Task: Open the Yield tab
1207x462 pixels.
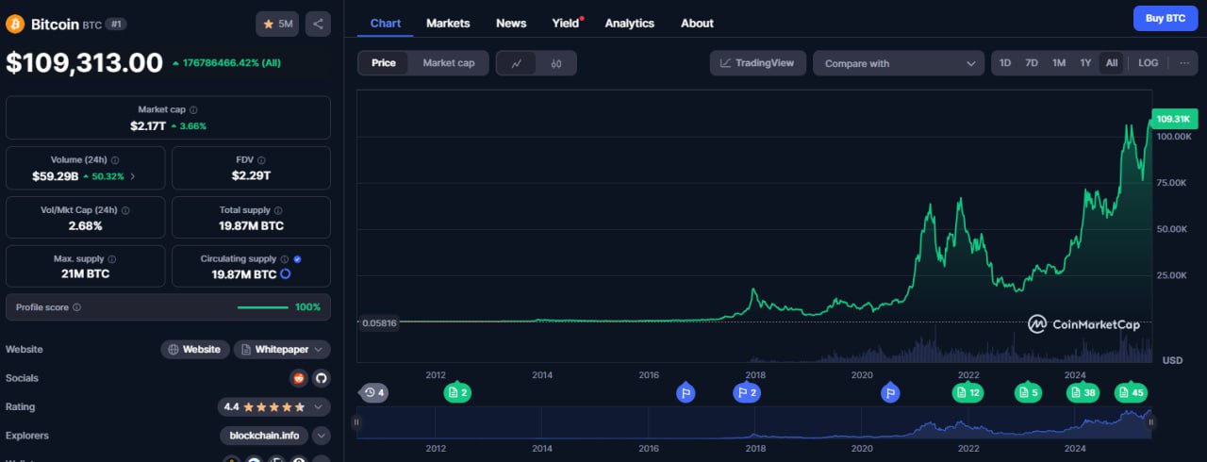Action: pos(566,23)
